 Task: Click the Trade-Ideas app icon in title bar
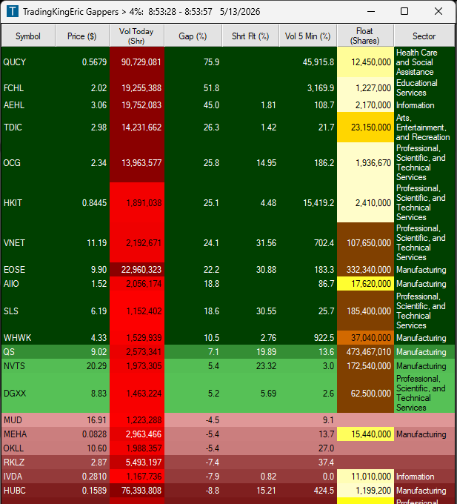pos(13,12)
